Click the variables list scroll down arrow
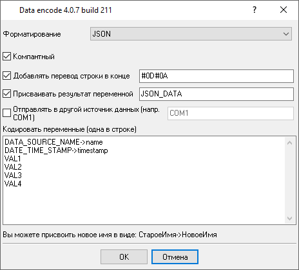Image resolution: width=299 pixels, height=270 pixels. point(289,218)
